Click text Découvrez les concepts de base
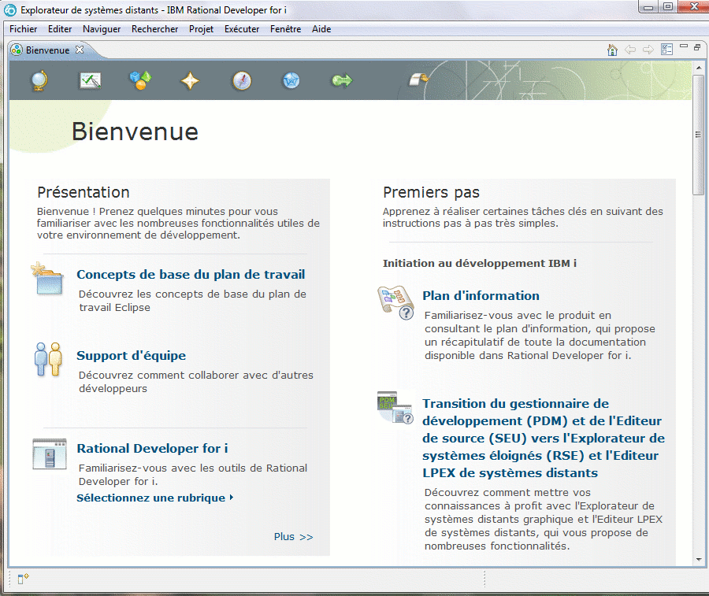The width and height of the screenshot is (709, 596). coord(193,301)
